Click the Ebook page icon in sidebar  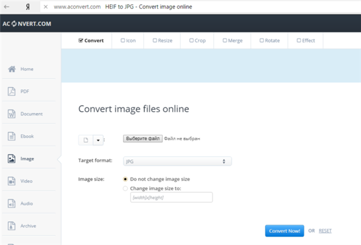pos(11,136)
